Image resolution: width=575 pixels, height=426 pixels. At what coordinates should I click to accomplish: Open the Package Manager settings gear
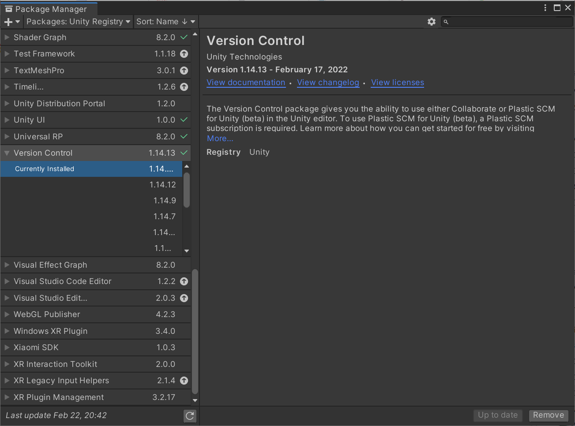[432, 22]
